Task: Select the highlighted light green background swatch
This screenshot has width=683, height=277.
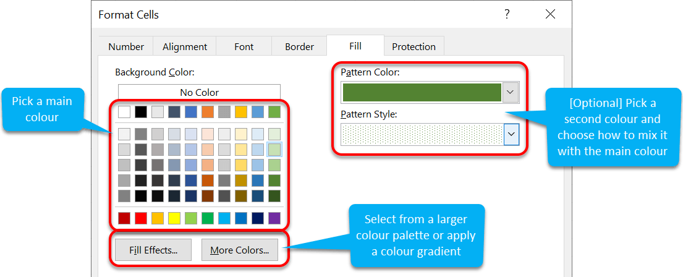Action: (x=274, y=150)
